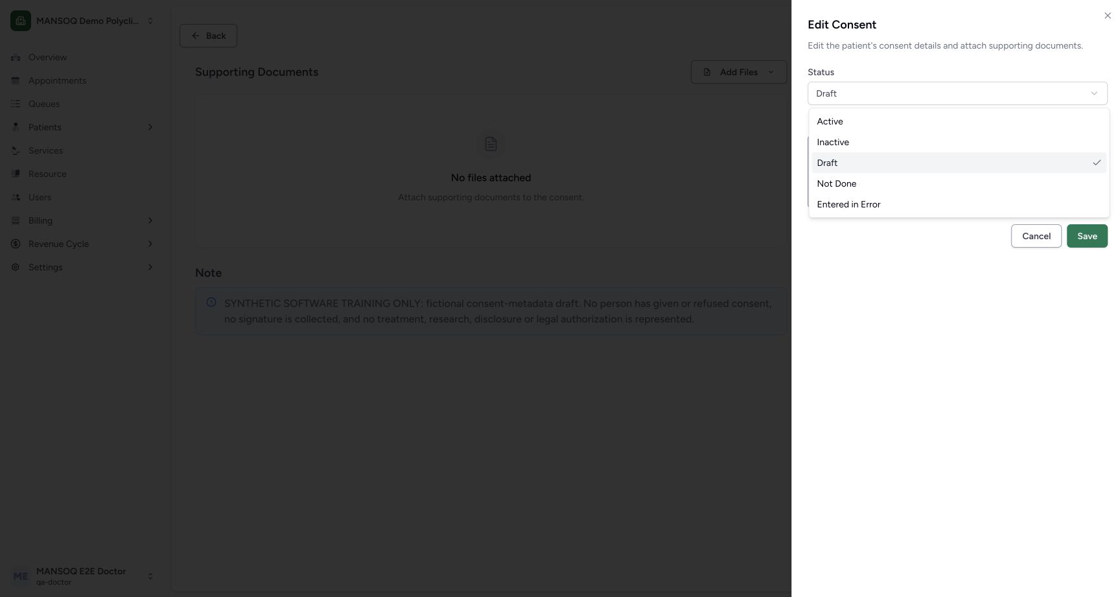The height and width of the screenshot is (597, 1120).
Task: Click the Billing sidebar icon
Action: pos(16,220)
